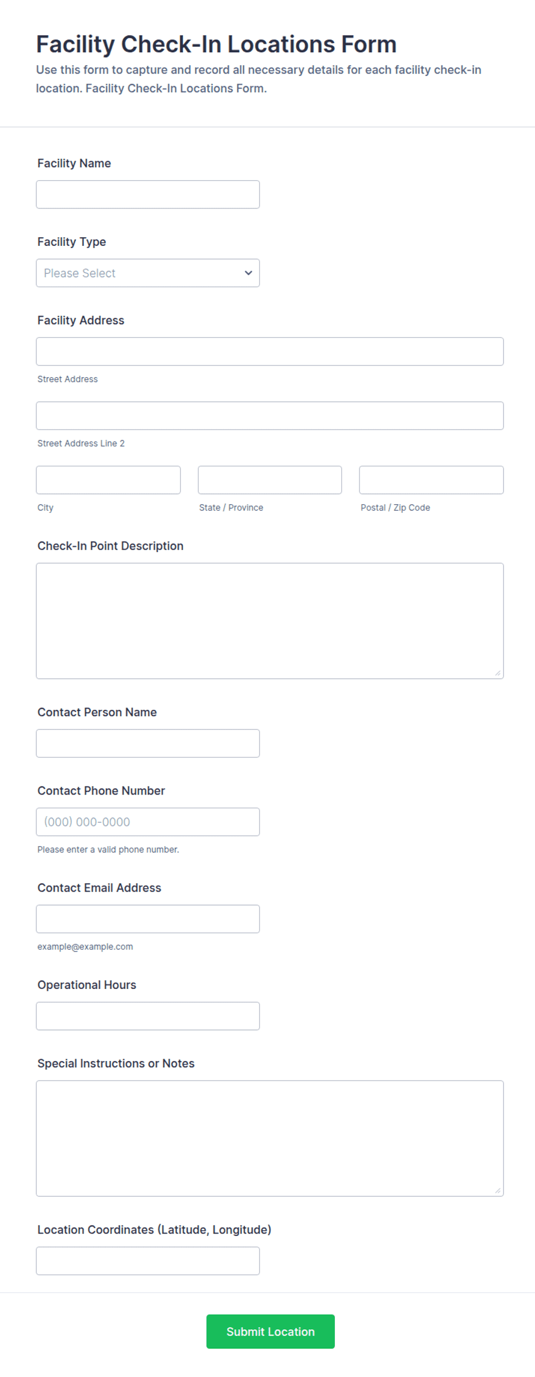Click inside Special Instructions or Notes textarea
The width and height of the screenshot is (535, 1377).
point(270,1138)
